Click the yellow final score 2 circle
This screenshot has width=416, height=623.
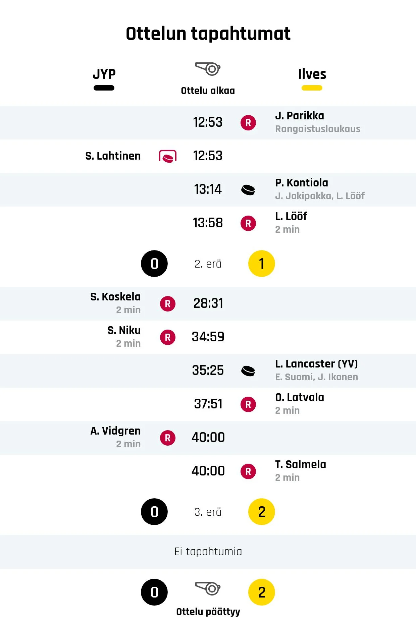pyautogui.click(x=262, y=592)
